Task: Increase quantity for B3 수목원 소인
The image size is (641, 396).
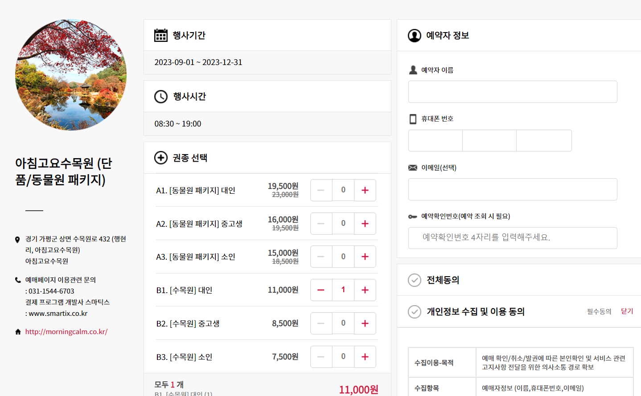Action: (x=365, y=356)
